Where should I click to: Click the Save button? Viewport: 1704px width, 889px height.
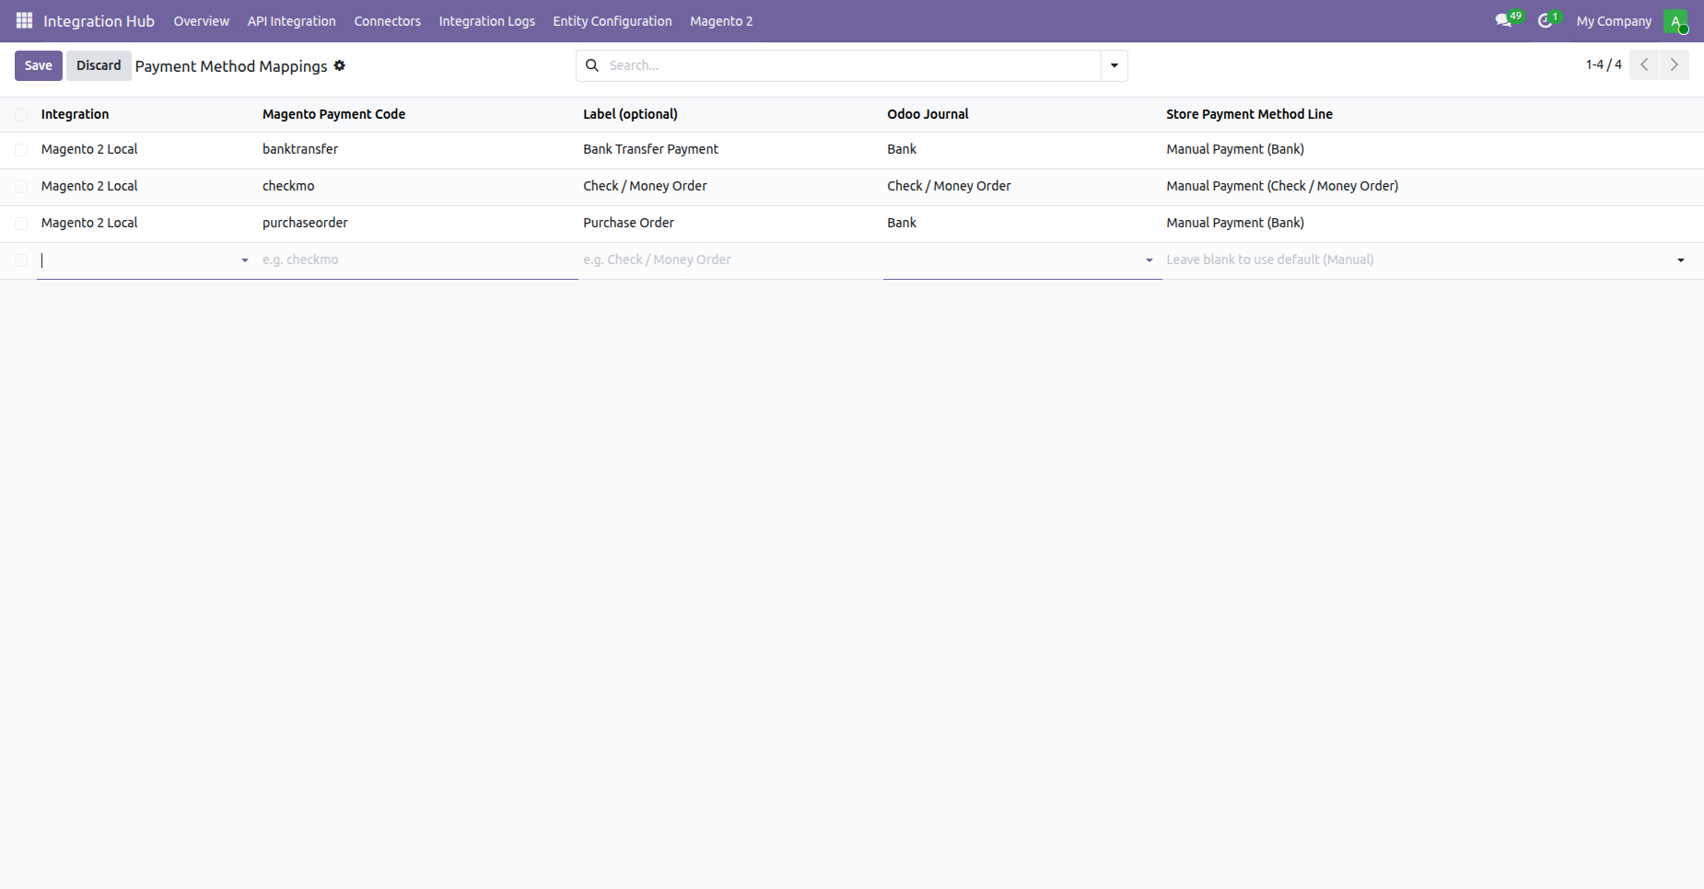click(39, 65)
